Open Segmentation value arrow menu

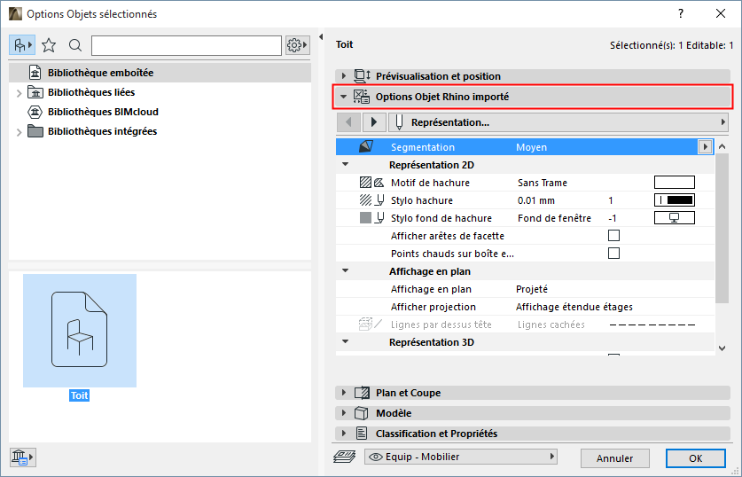coord(705,146)
